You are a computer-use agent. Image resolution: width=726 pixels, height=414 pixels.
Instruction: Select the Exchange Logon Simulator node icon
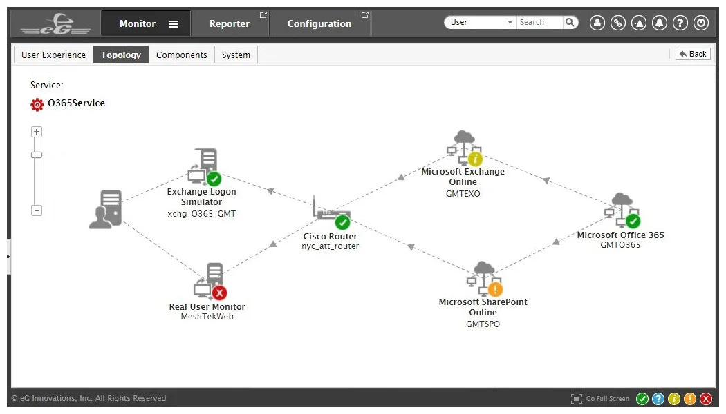coord(205,166)
